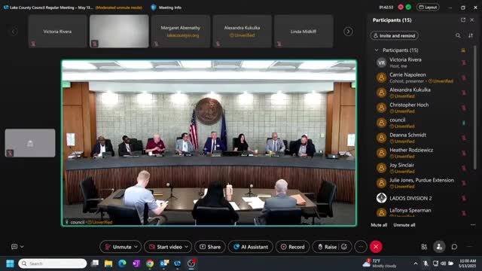Toggle mute for Christopher Hoch
The image size is (482, 271).
[464, 108]
